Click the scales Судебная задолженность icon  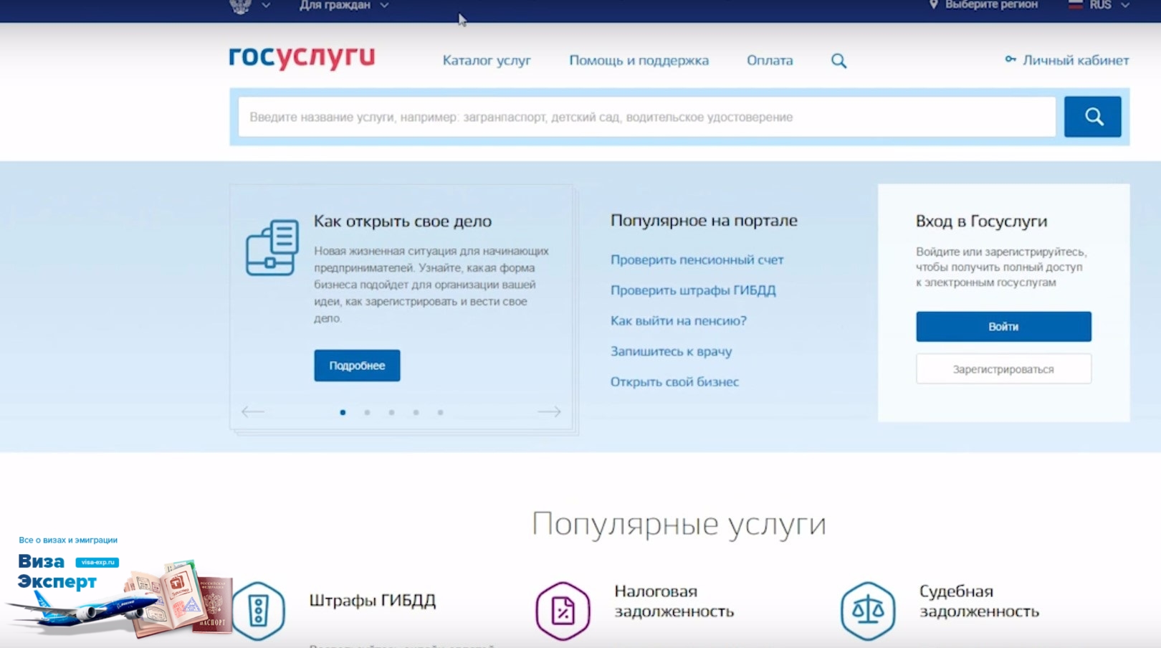point(868,611)
